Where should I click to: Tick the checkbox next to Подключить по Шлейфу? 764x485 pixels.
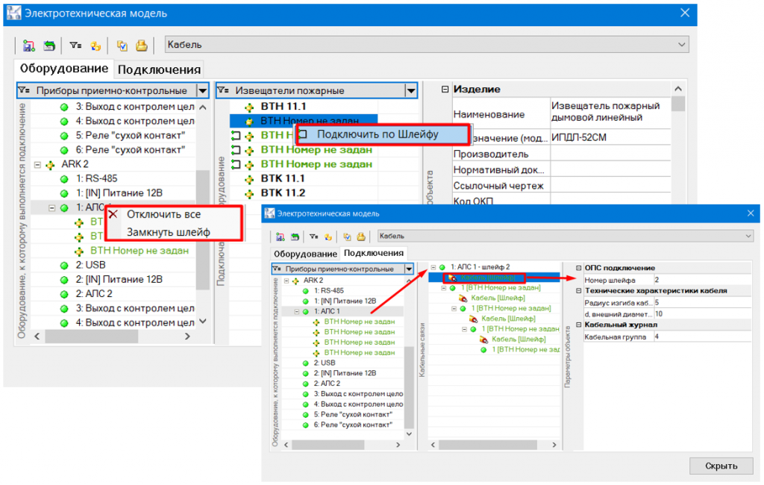(303, 134)
